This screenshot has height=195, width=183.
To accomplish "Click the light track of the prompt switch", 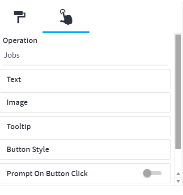I will click(x=157, y=173).
